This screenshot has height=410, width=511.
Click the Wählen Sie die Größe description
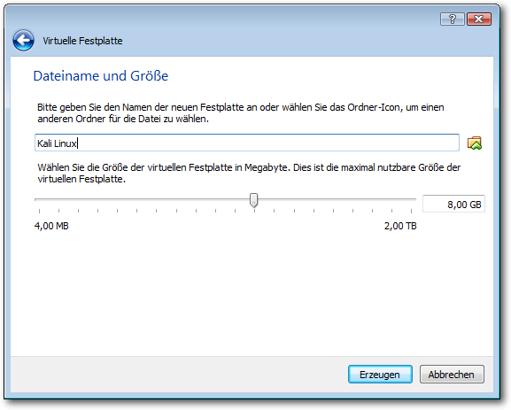249,173
